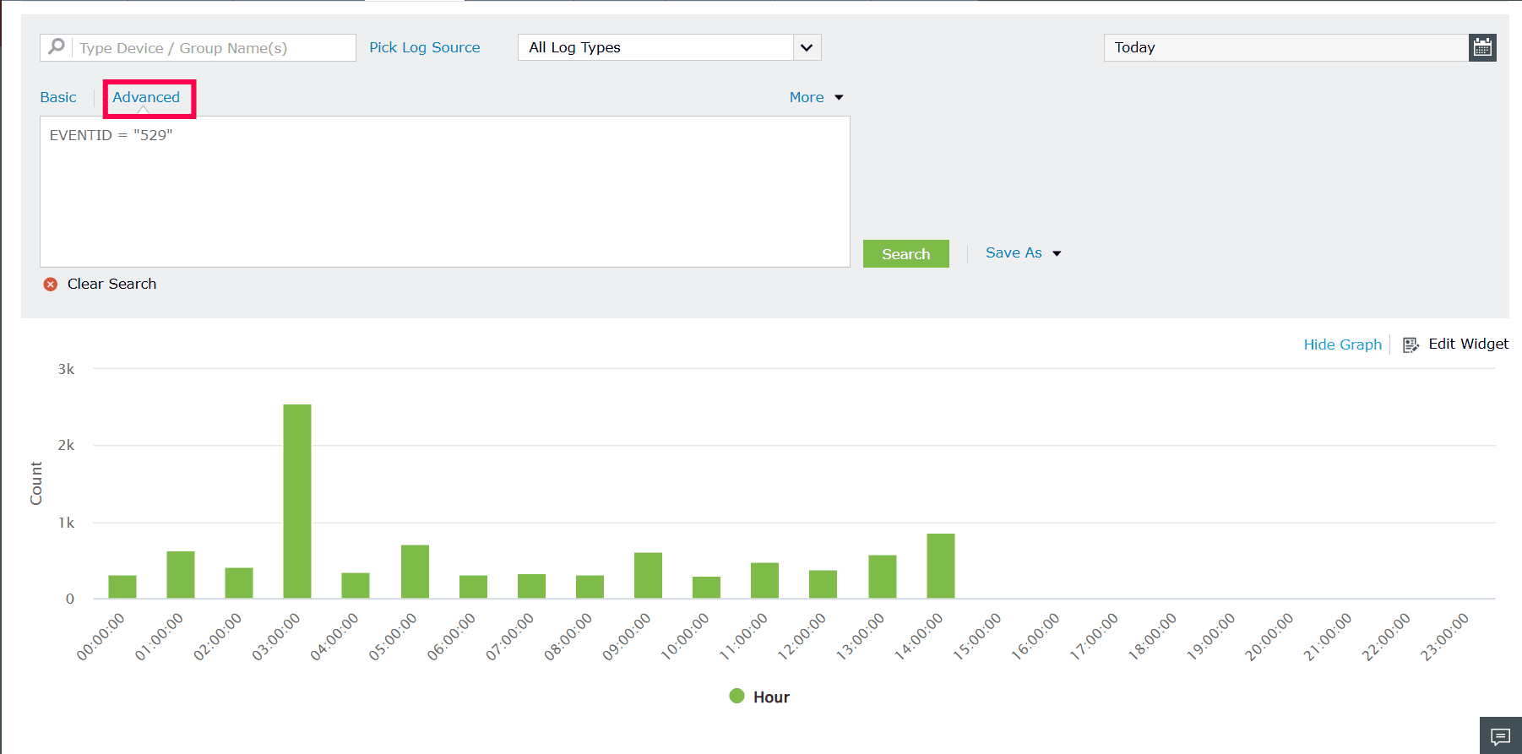Select the tallest bar at 03:00:00
Screen dimensions: 1522x754
(297, 502)
